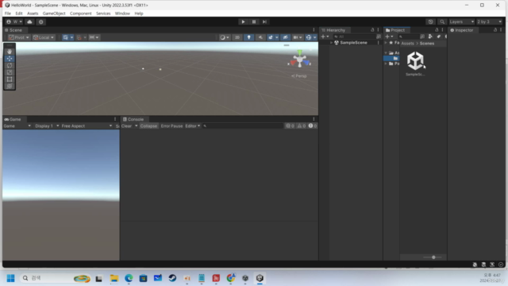
Task: Click Console search input field
Action: [x=243, y=126]
